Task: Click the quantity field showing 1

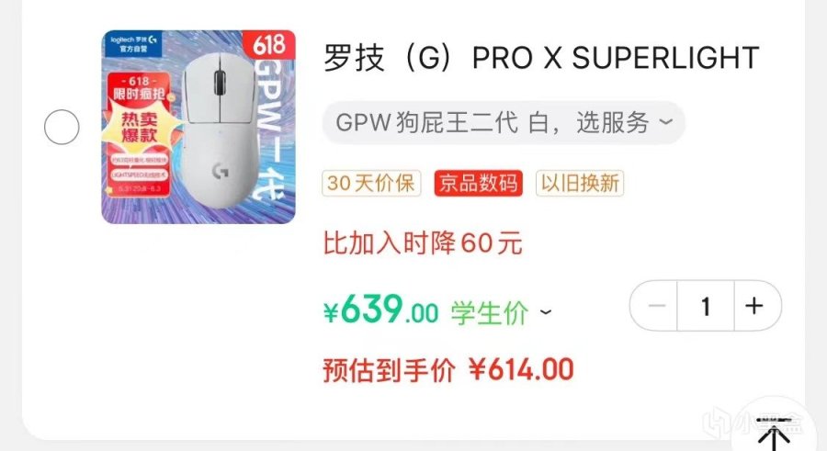Action: [706, 306]
